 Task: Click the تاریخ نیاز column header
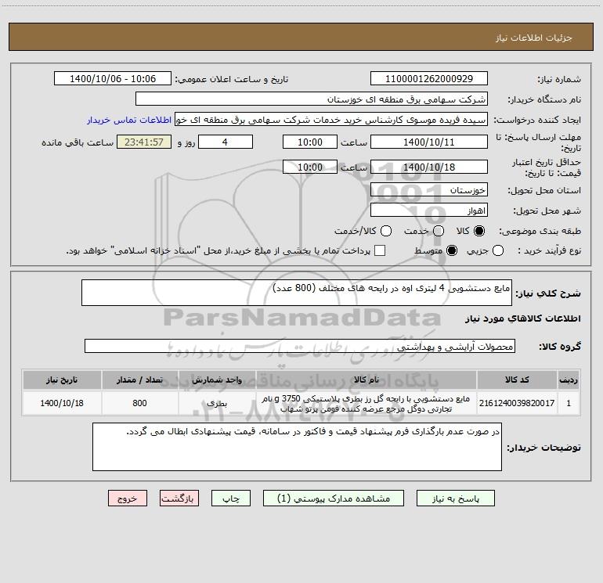(x=62, y=380)
